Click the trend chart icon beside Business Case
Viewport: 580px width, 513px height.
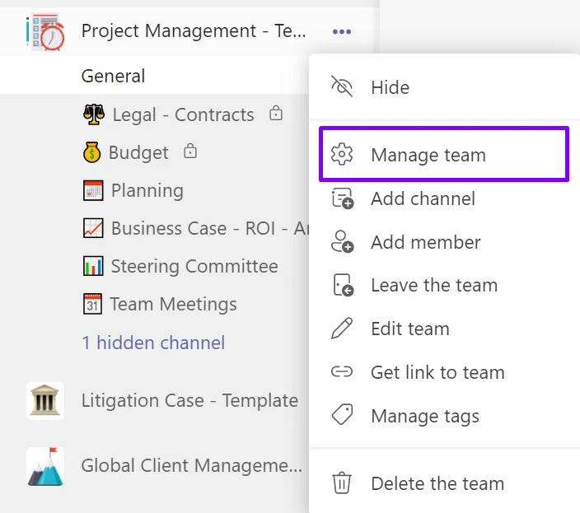click(93, 228)
